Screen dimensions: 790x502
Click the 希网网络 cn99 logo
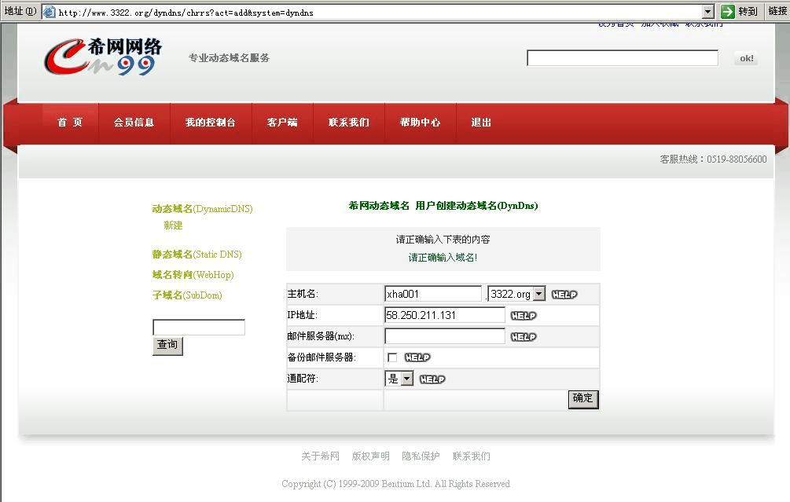tap(102, 57)
